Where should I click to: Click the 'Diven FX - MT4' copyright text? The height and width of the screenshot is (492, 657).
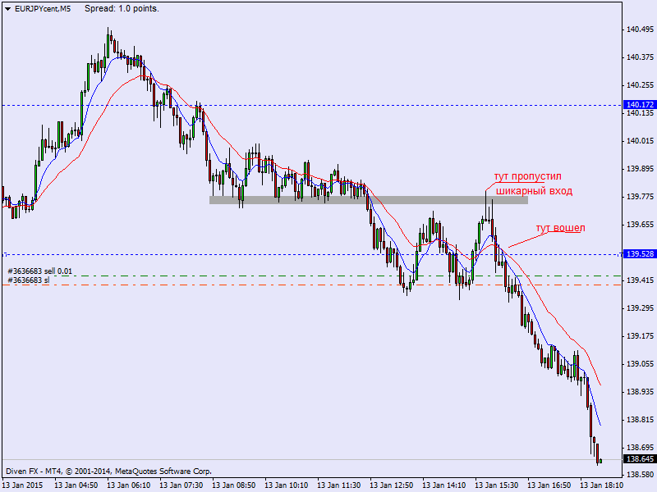(x=109, y=471)
